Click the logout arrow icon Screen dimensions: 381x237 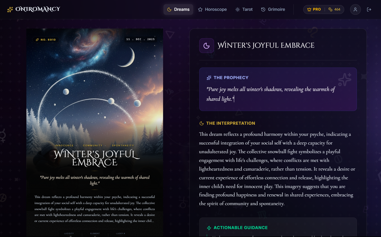click(369, 9)
